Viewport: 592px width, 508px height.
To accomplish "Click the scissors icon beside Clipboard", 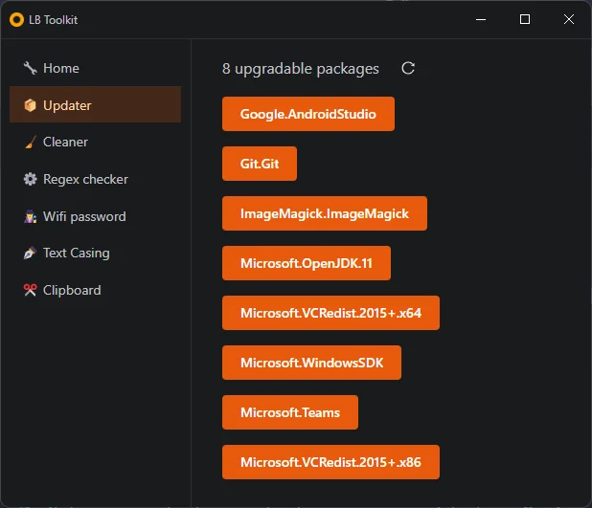I will (x=31, y=290).
